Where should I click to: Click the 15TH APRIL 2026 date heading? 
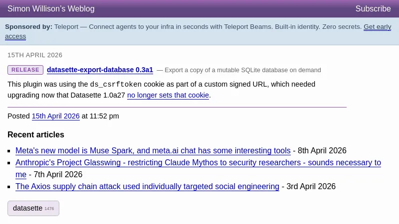pos(35,55)
